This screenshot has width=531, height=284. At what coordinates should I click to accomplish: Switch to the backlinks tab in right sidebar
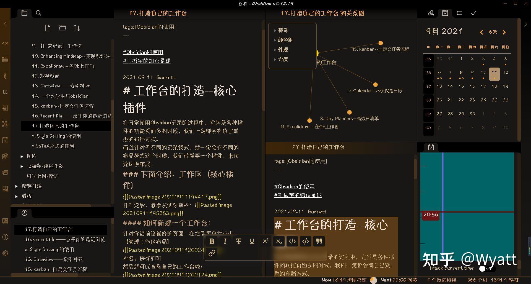[431, 13]
